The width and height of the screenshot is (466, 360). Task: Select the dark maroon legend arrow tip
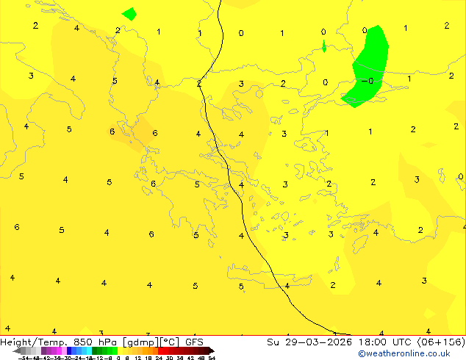[x=209, y=350]
